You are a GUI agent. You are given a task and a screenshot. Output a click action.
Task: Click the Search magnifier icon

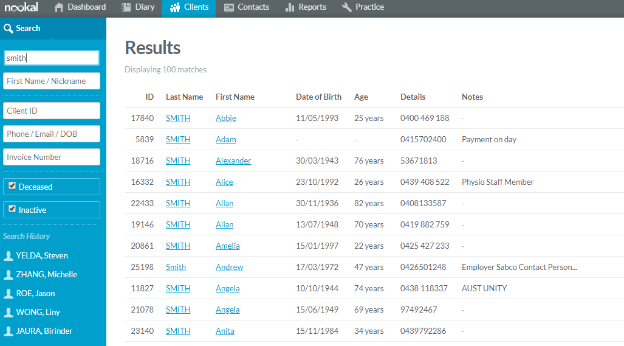click(x=9, y=29)
